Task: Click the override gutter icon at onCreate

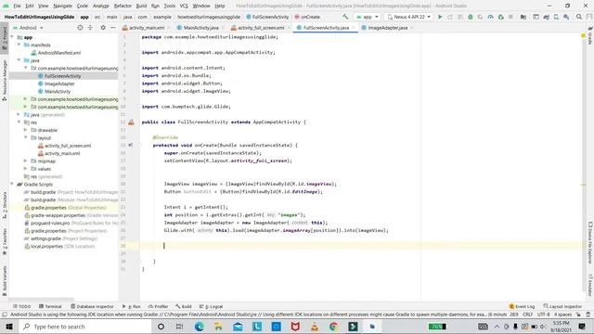Action: (x=131, y=145)
